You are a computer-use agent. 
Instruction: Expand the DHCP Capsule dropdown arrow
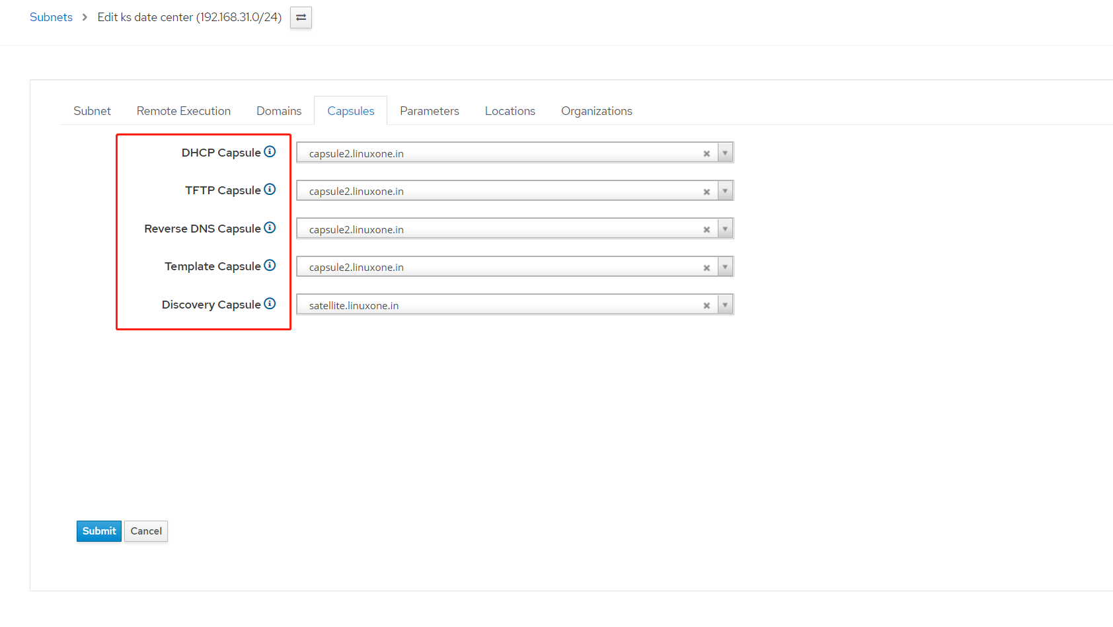tap(725, 153)
